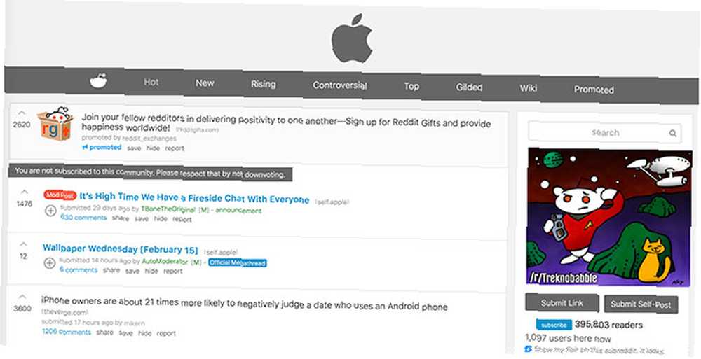The image size is (701, 359).
Task: Select the Gilded tab
Action: (469, 87)
